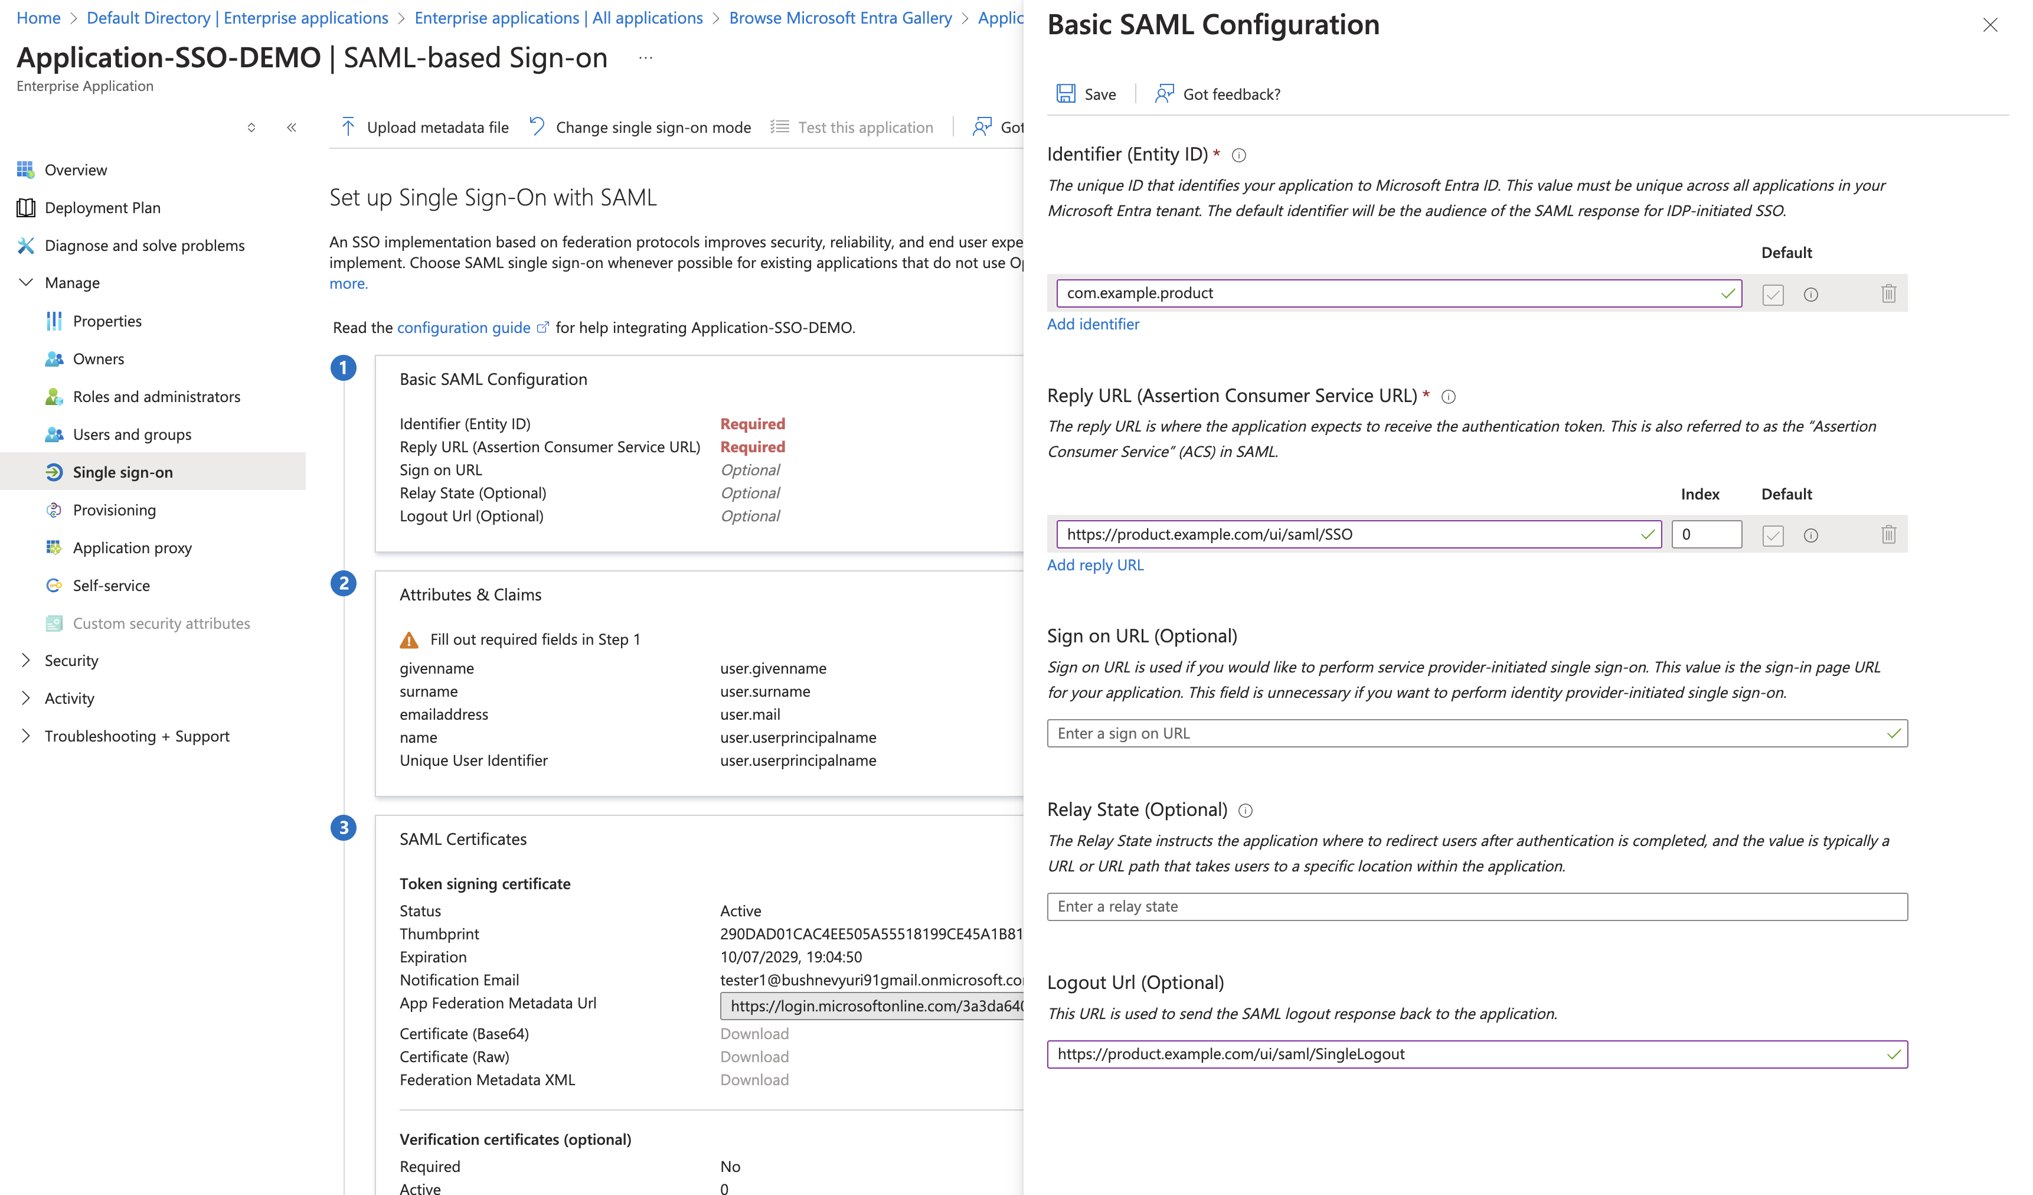The width and height of the screenshot is (2033, 1195).
Task: Expand the Security section
Action: pos(26,660)
